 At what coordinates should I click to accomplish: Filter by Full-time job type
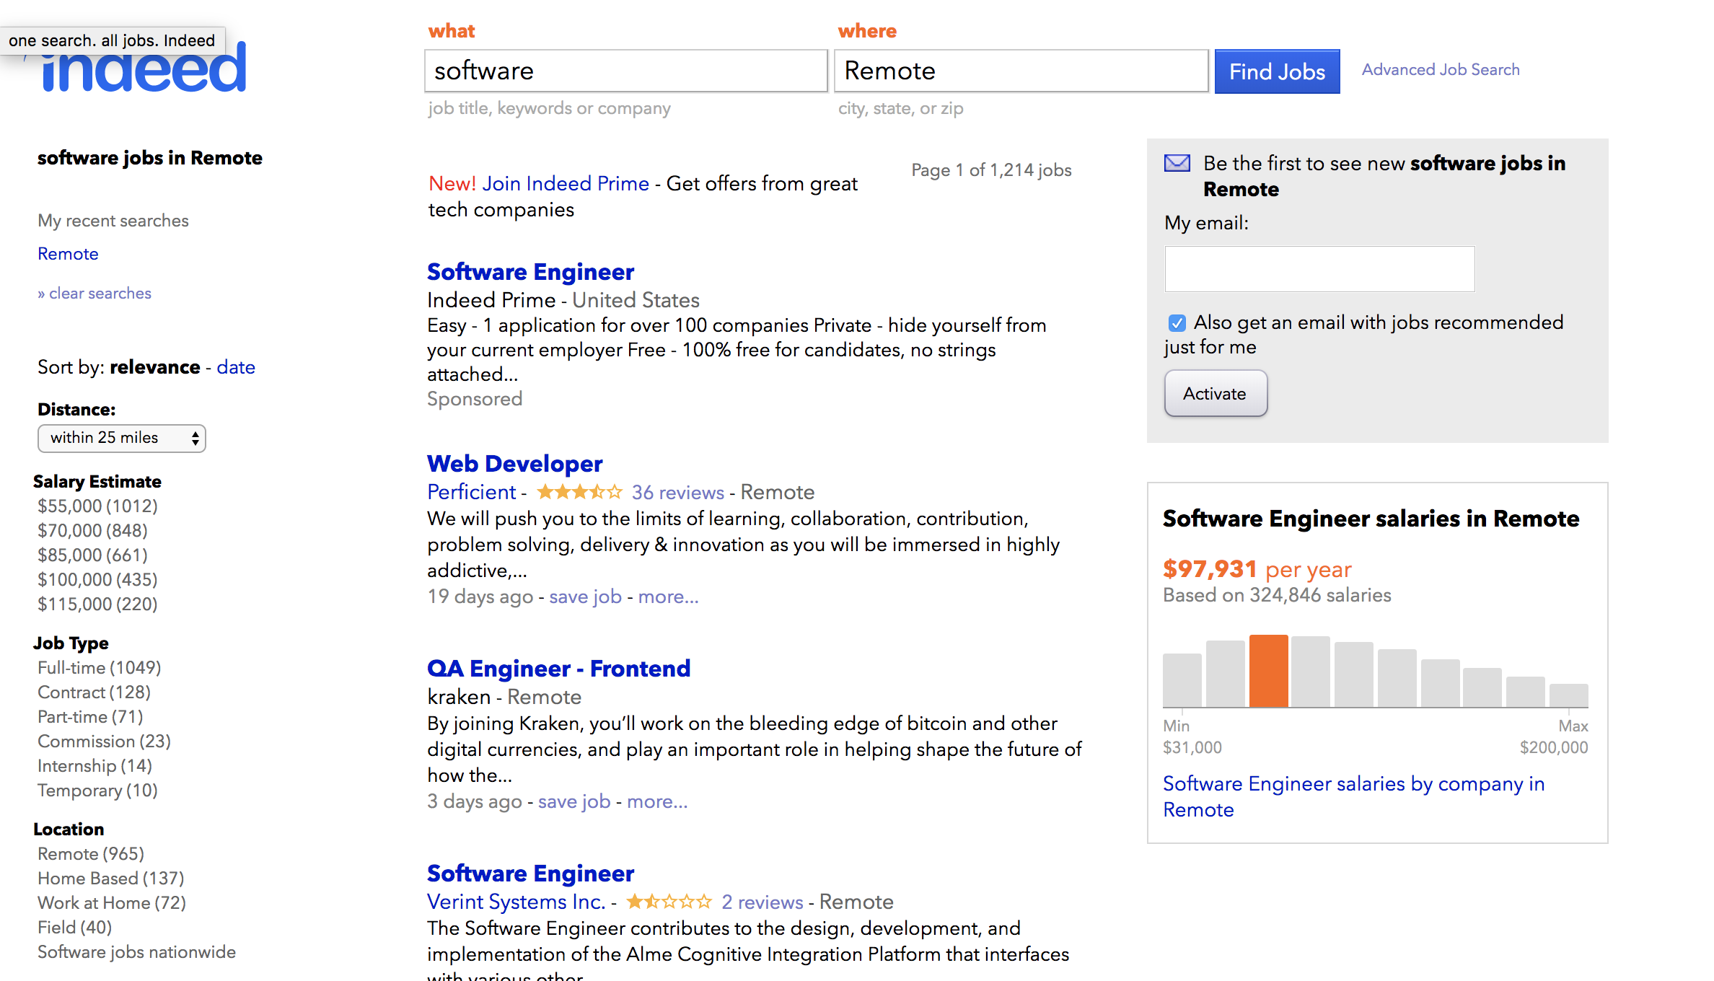pos(99,667)
